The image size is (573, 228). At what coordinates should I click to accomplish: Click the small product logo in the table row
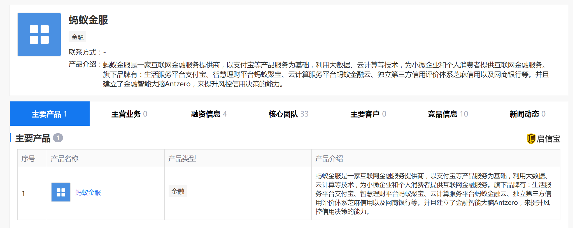[60, 192]
